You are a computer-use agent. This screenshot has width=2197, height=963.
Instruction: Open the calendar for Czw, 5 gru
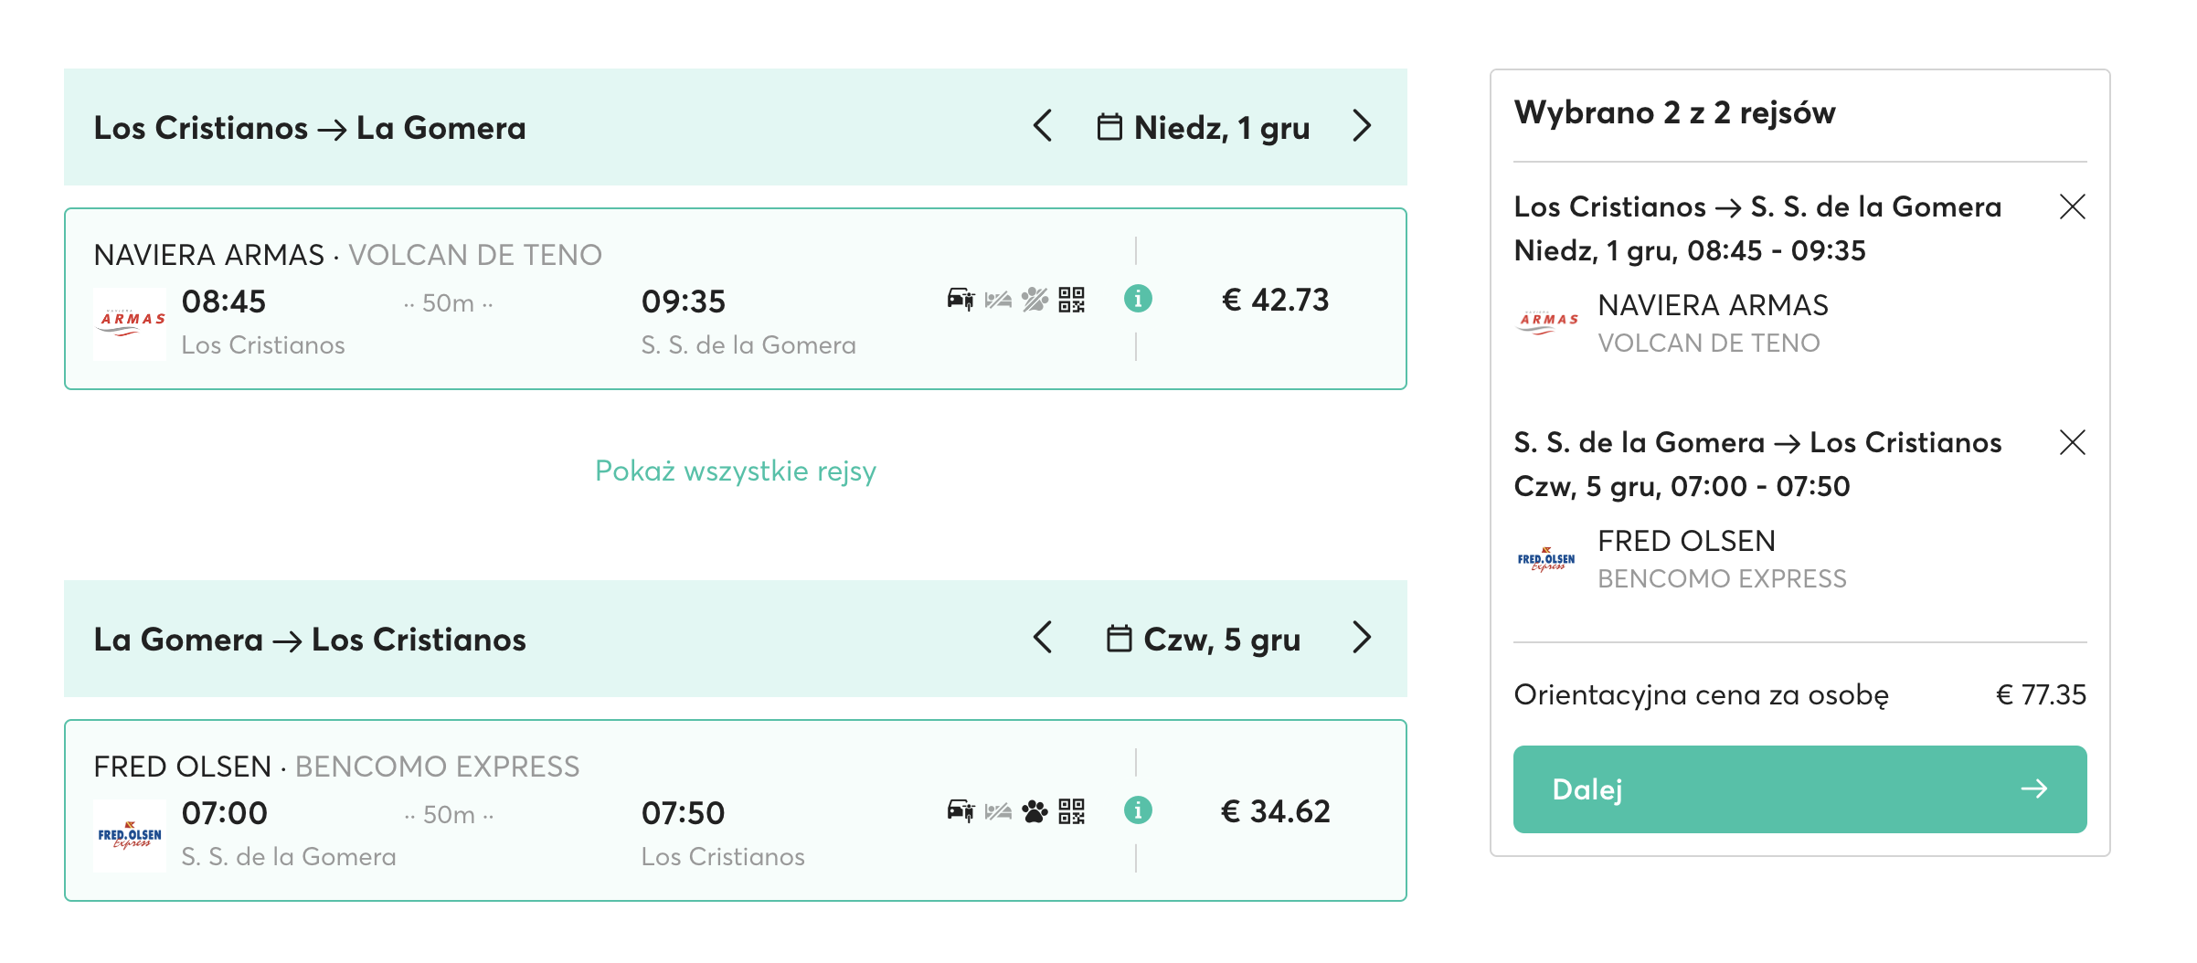click(x=1204, y=639)
